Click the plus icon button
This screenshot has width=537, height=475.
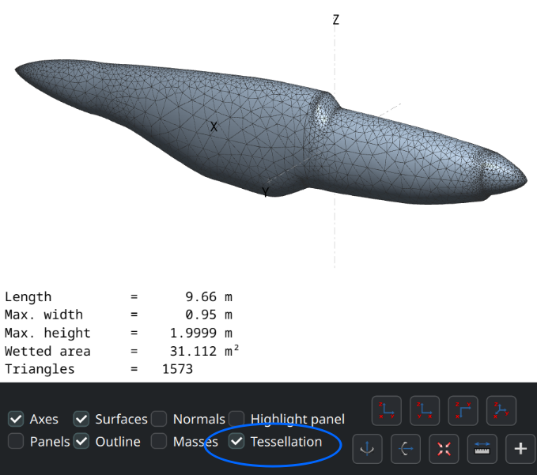(x=520, y=448)
